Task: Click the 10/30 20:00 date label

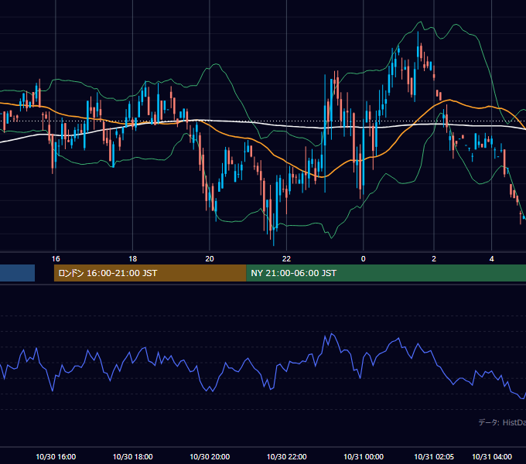Action: [210, 456]
